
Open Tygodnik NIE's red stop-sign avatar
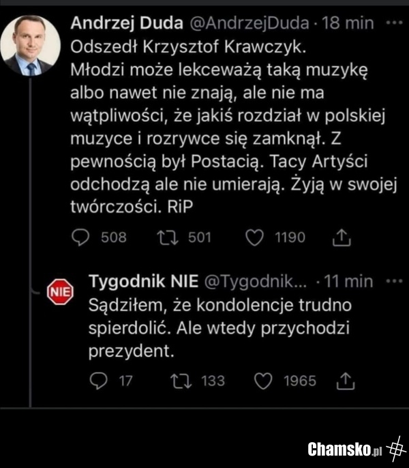[x=59, y=291]
